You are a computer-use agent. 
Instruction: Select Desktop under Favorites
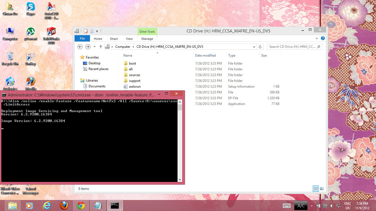(x=94, y=63)
